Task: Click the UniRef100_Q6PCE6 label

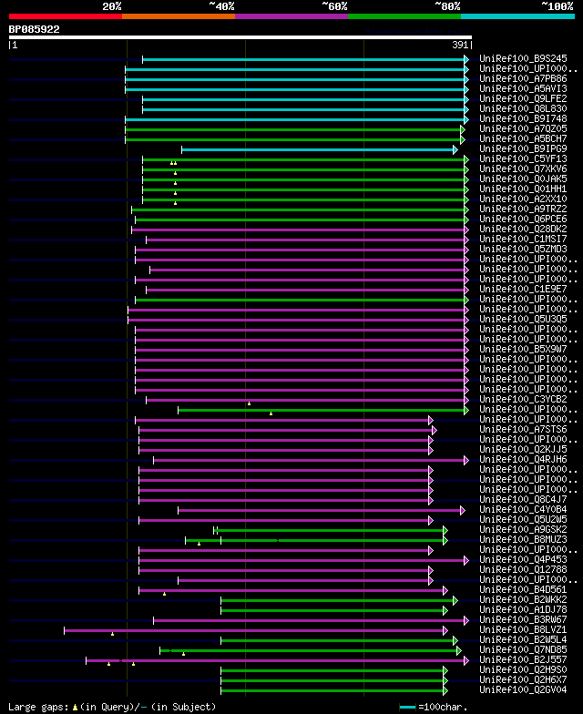Action: tap(523, 219)
